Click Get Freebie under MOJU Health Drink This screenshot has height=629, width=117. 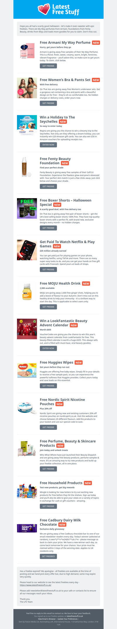click(x=48, y=307)
